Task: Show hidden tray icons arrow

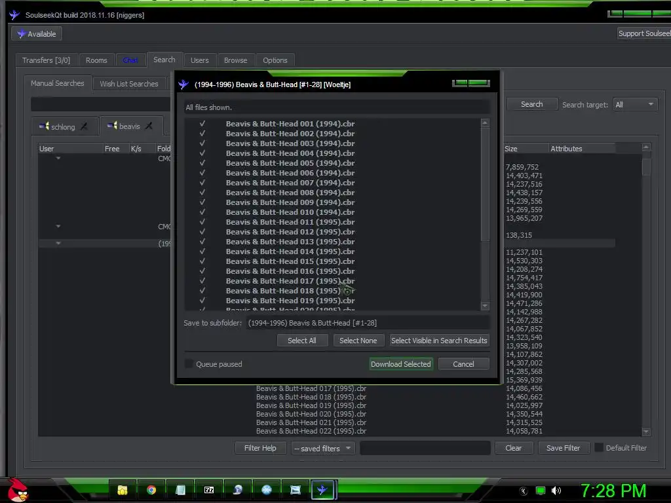Action: click(x=524, y=491)
